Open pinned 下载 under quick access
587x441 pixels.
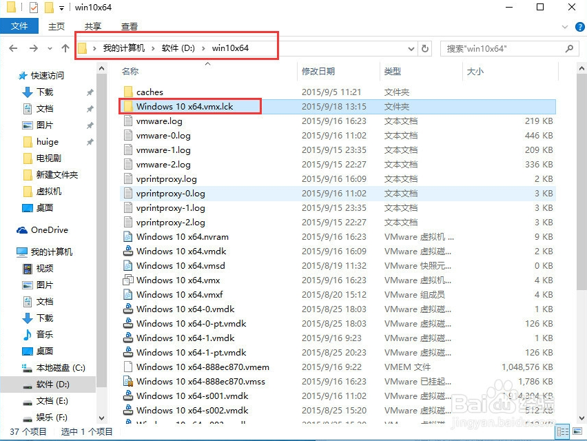(x=45, y=92)
